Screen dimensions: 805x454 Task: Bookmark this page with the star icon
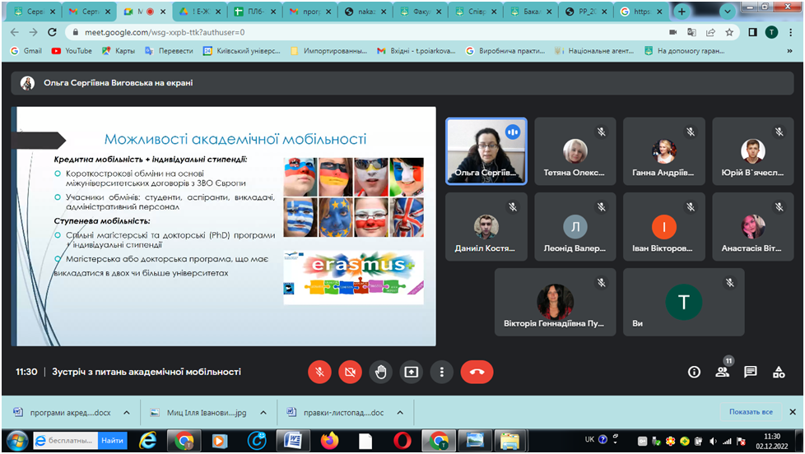pyautogui.click(x=729, y=32)
